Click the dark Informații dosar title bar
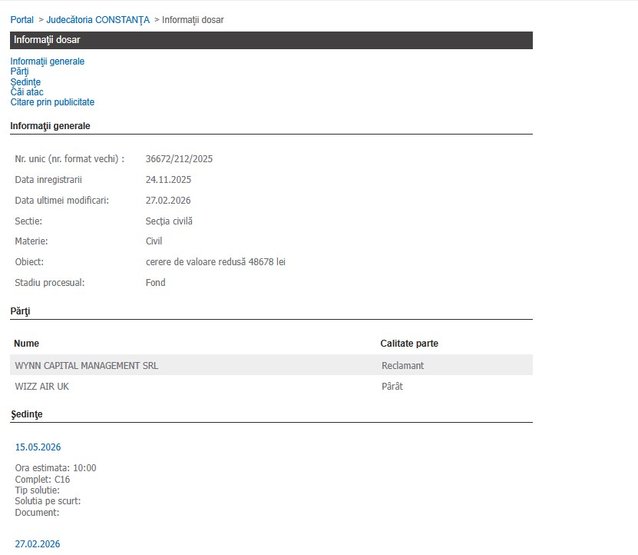Screen dimensions: 638x555 pos(271,40)
